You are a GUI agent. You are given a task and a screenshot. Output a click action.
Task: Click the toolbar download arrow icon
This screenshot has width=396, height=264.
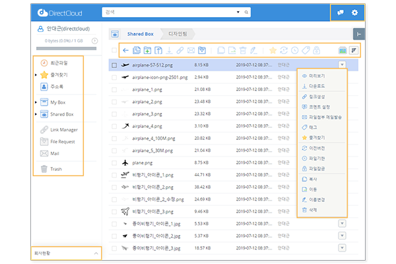pyautogui.click(x=169, y=50)
